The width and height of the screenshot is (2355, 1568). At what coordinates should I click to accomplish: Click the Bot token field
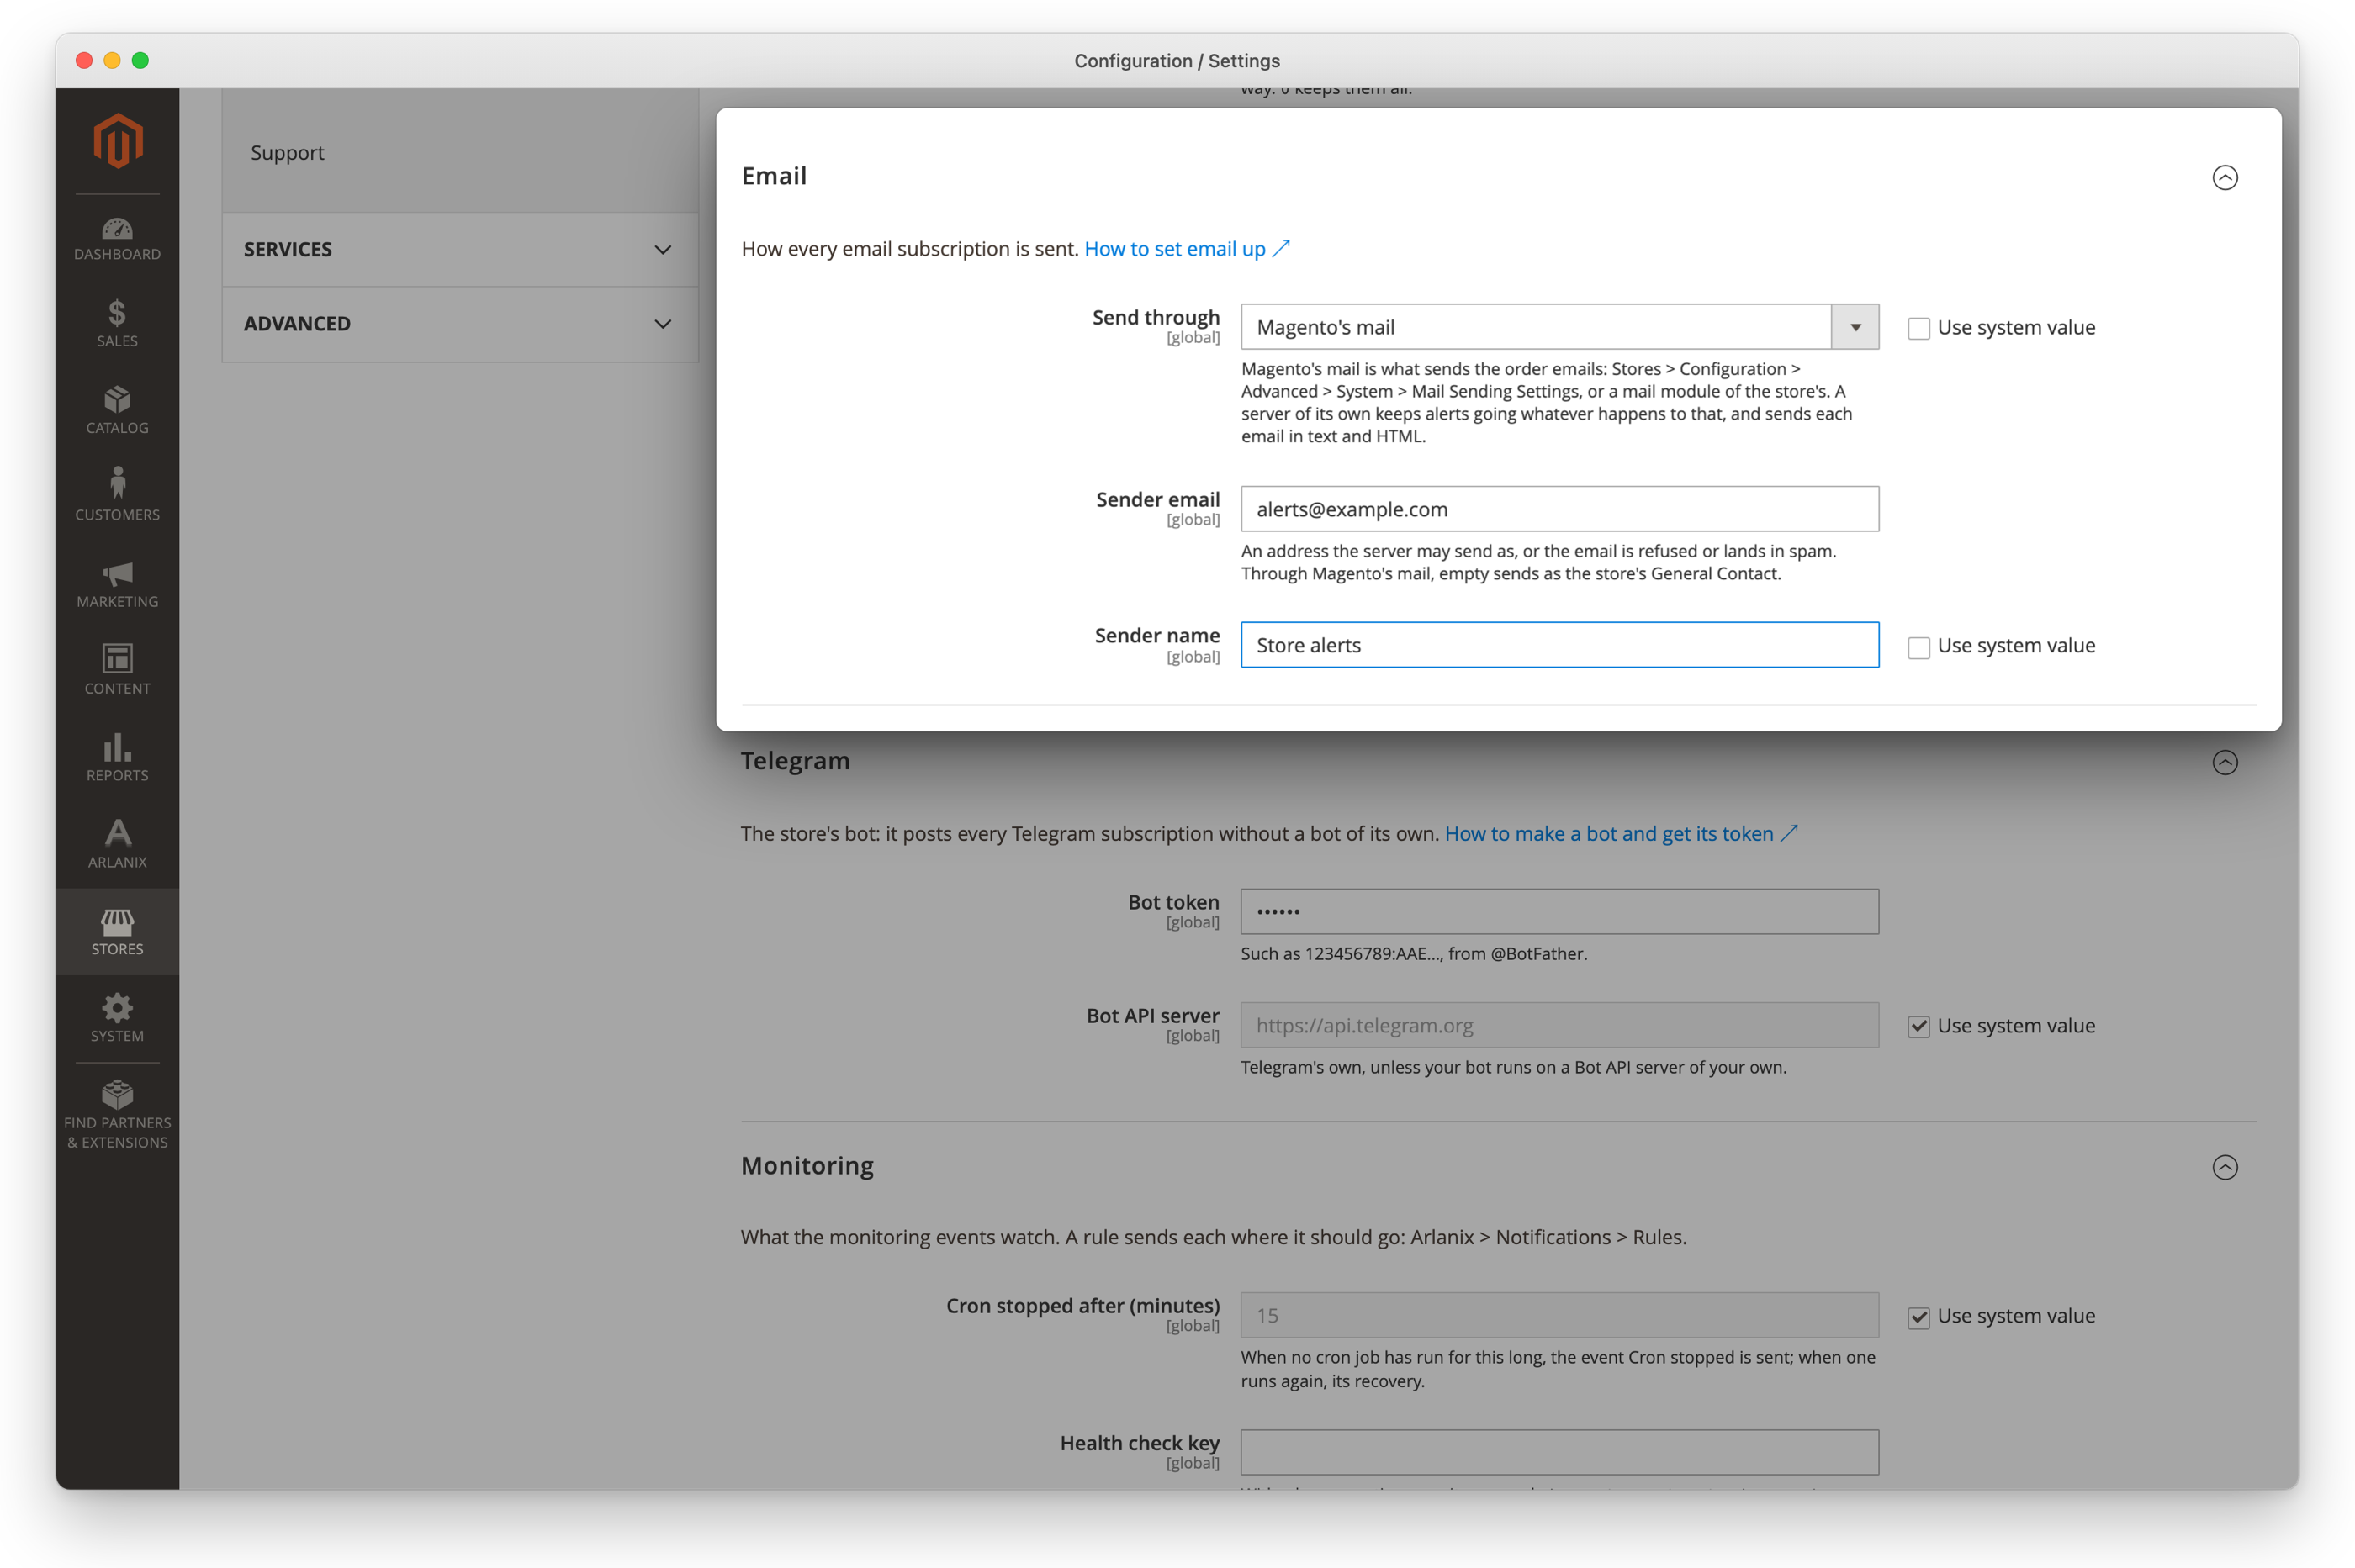1559,912
